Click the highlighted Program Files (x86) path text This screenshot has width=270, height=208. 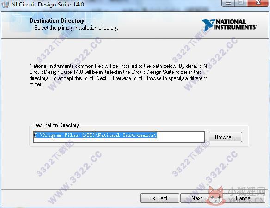point(95,135)
